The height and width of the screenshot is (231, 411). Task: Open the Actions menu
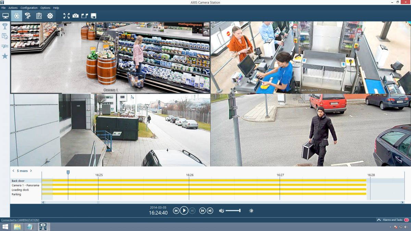point(13,8)
